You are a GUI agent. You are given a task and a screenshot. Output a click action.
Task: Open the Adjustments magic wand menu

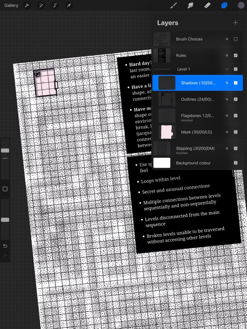tap(41, 5)
